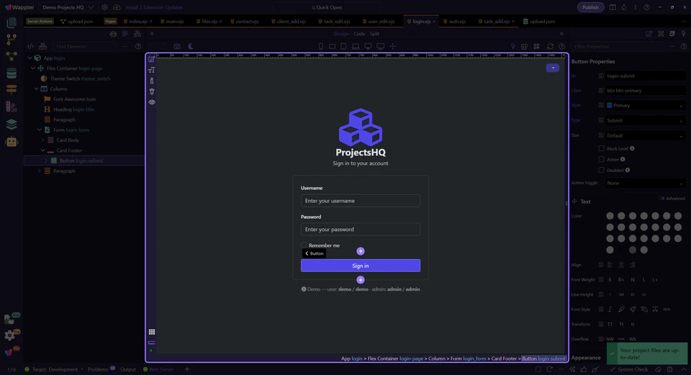
Task: Open the Action Toggle dropdown showing None
Action: (x=645, y=183)
